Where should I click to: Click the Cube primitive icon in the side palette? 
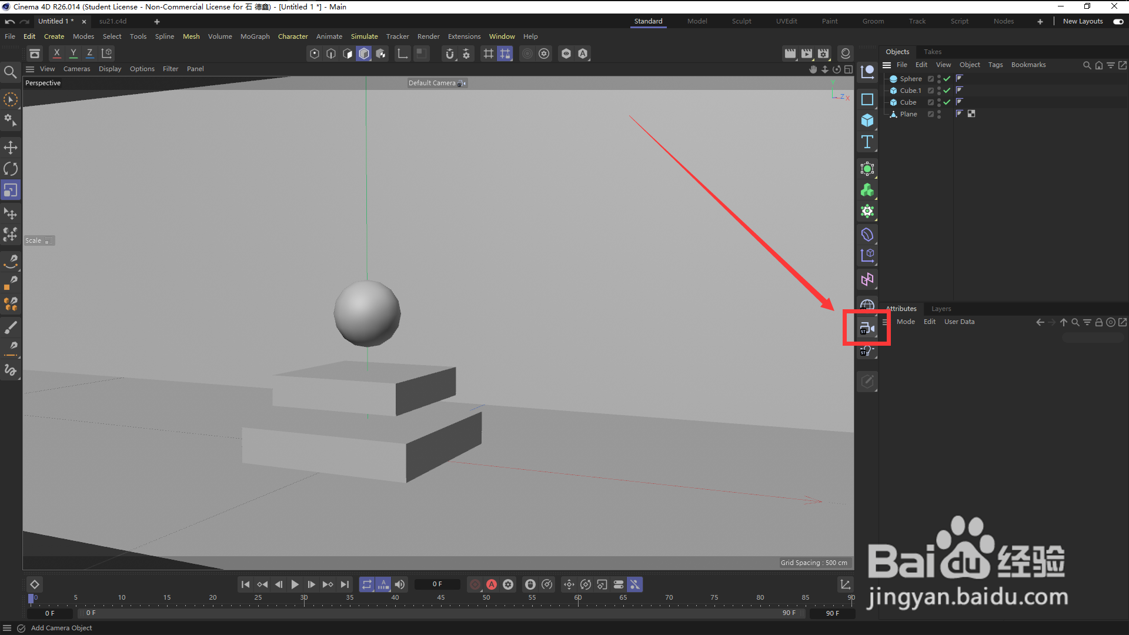pos(867,121)
